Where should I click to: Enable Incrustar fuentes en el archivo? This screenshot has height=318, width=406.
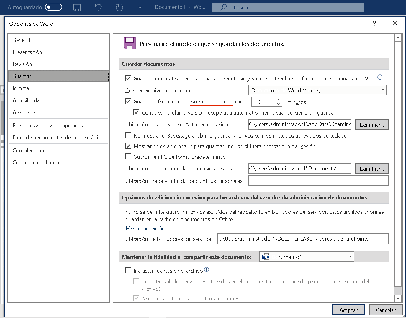point(128,270)
